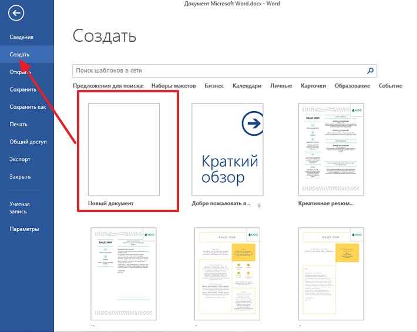Select the Новый документ blank template
The image size is (417, 332).
click(x=124, y=150)
